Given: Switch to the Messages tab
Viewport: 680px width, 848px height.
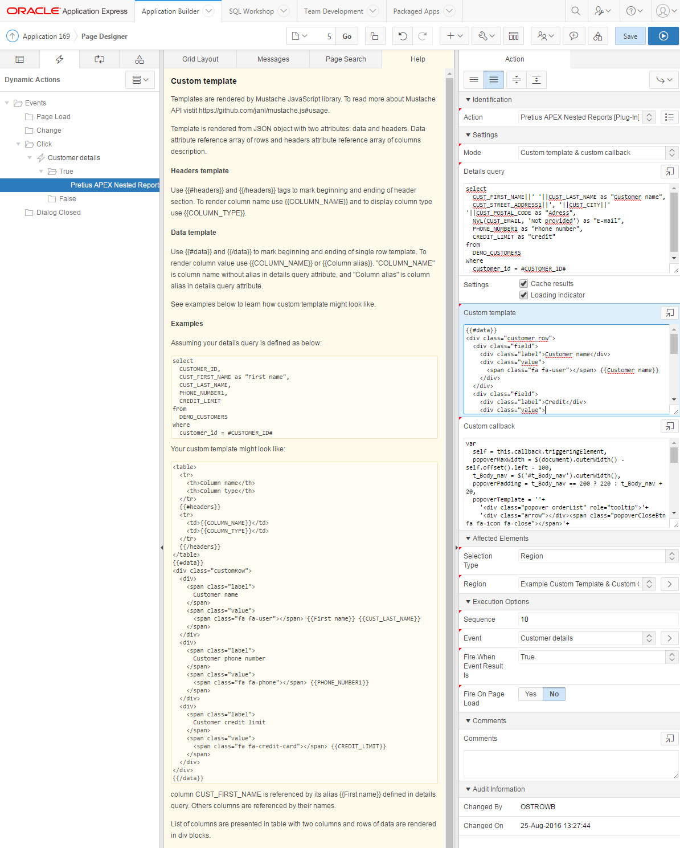Looking at the screenshot, I should [x=273, y=59].
